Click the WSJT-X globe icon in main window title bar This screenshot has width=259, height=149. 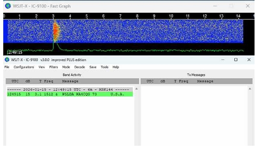point(7,60)
